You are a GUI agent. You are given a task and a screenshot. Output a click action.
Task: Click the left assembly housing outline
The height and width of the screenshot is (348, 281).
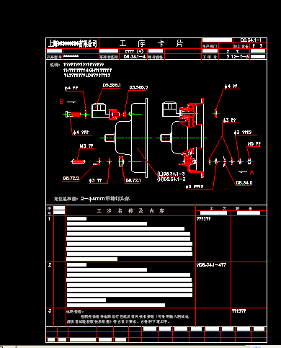127,138
